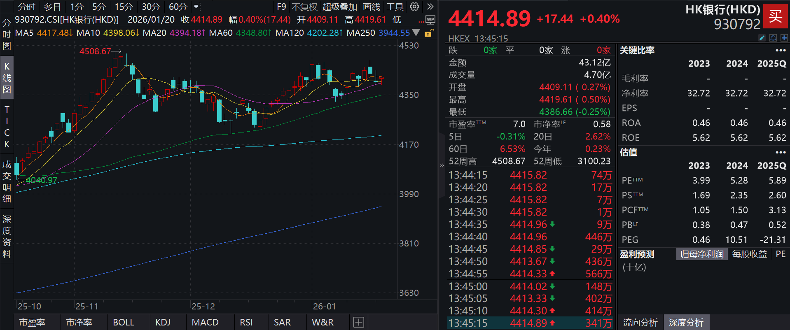Toggle the yellow padlock lock icon
Viewport: 790px width, 330px height.
[x=429, y=33]
